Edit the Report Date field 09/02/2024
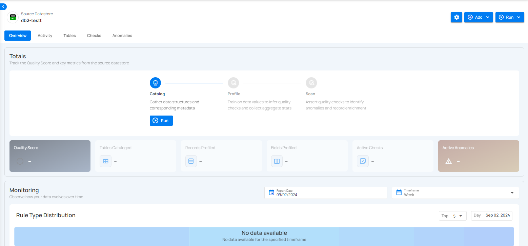This screenshot has width=528, height=246. pos(326,193)
